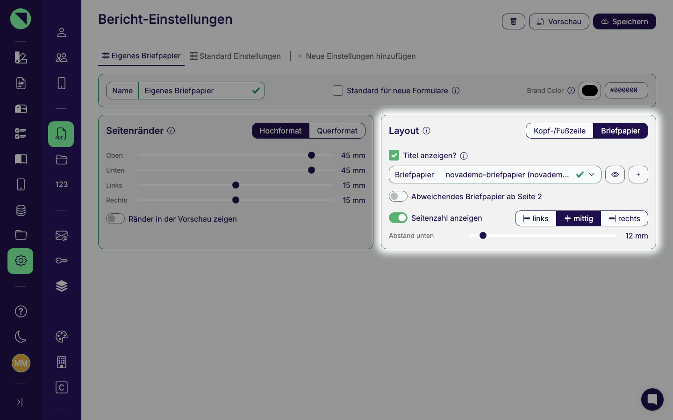Open the Briefpapier selection dropdown
The width and height of the screenshot is (673, 420).
520,175
